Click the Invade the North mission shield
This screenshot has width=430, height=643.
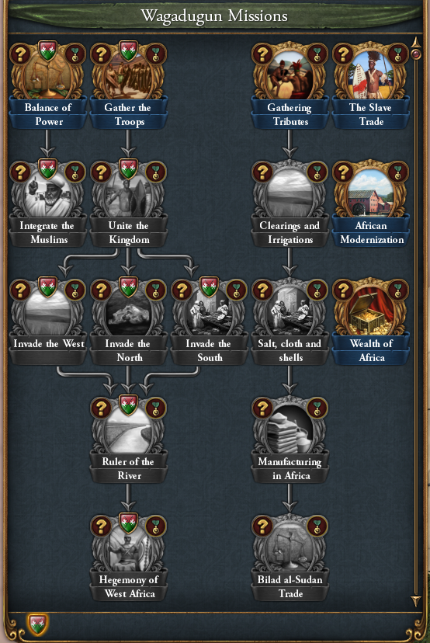coord(128,287)
